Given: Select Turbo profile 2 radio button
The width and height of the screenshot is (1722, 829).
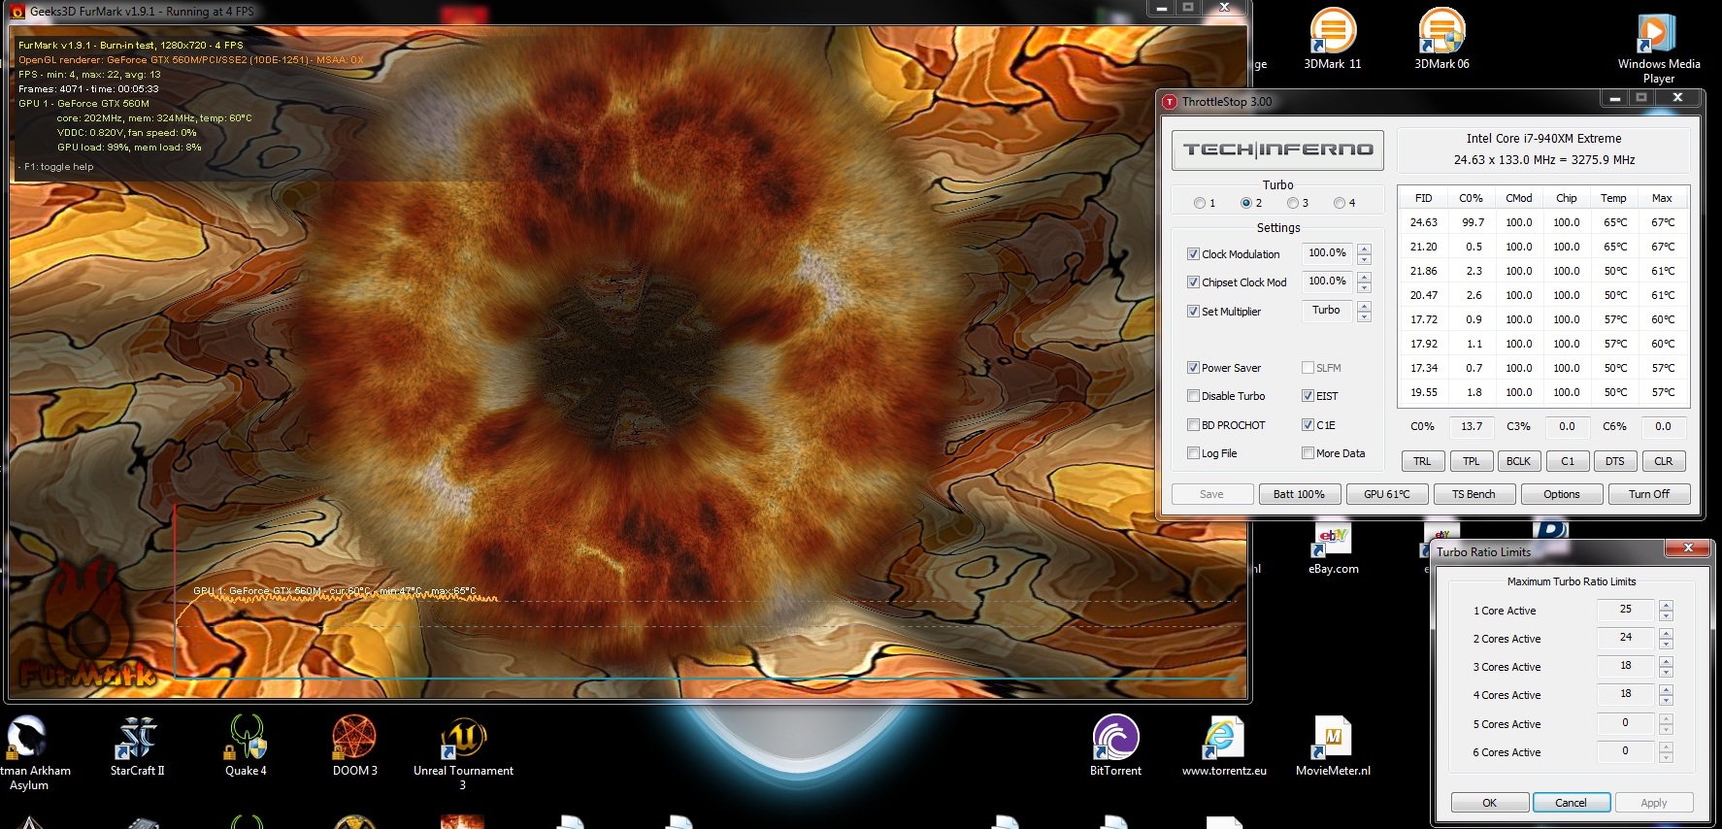Looking at the screenshot, I should 1246,203.
